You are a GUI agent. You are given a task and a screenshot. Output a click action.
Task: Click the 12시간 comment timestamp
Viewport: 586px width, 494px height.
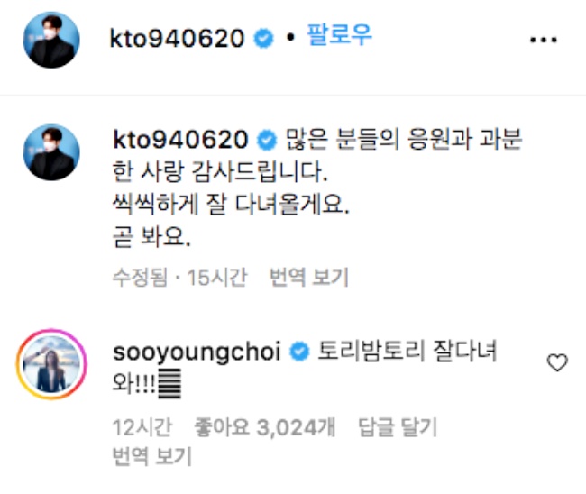(x=142, y=427)
